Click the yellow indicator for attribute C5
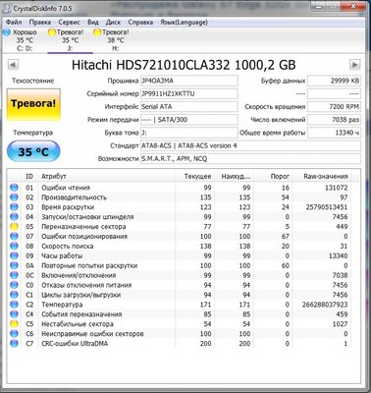 tap(14, 324)
